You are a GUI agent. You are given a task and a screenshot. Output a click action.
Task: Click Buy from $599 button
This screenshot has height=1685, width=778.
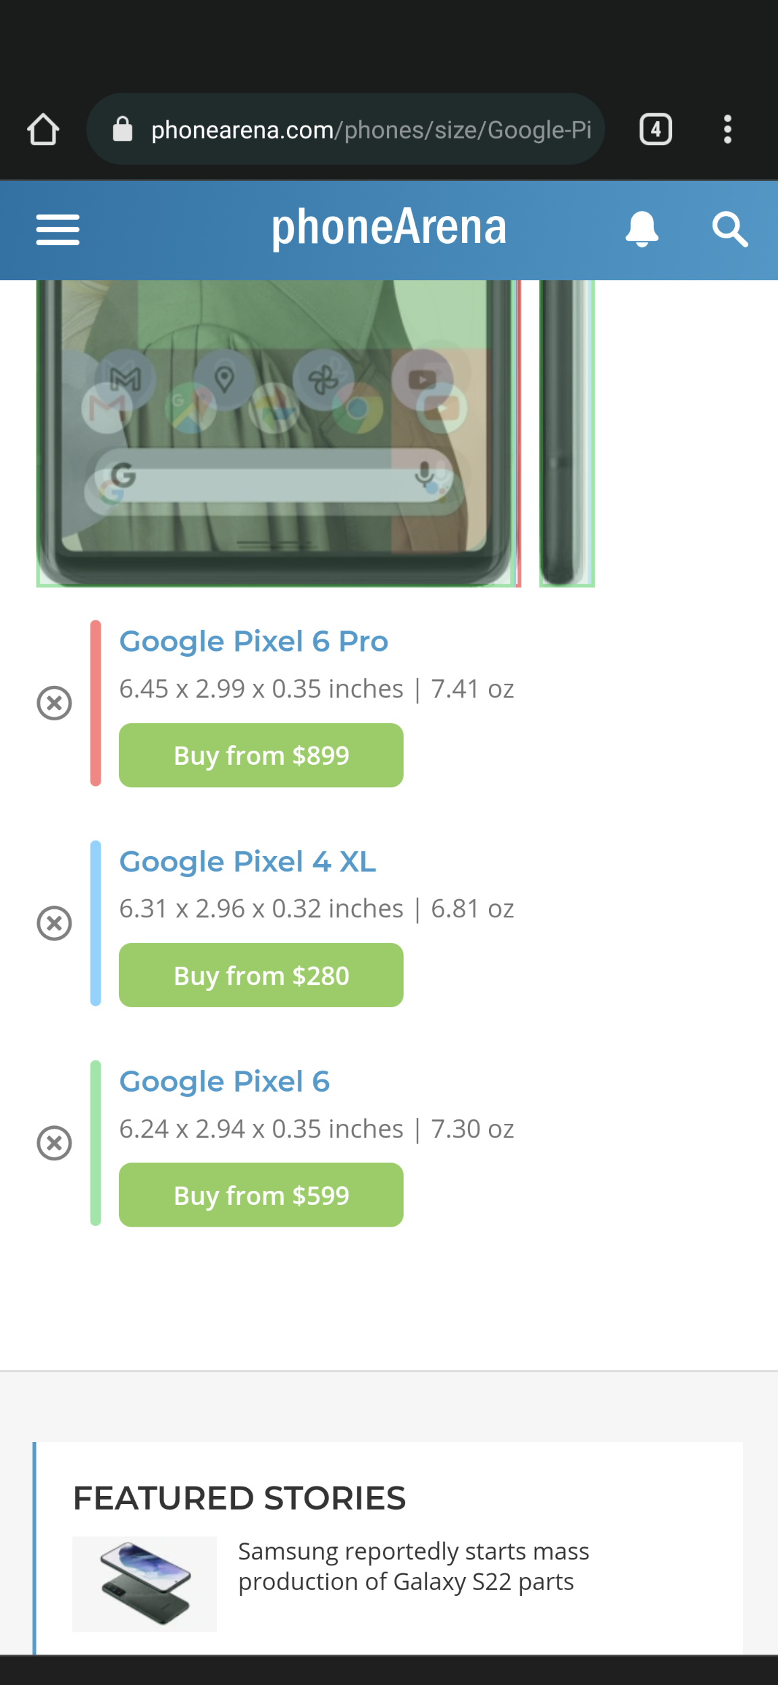click(x=261, y=1195)
